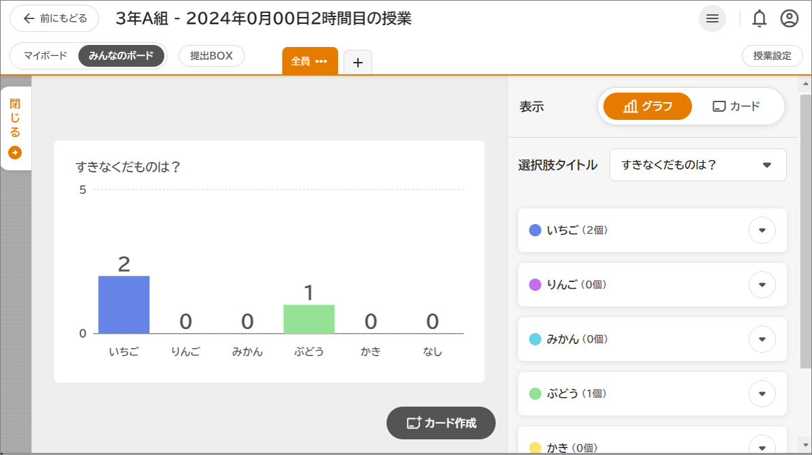
Task: Open the user account icon
Action: click(790, 18)
